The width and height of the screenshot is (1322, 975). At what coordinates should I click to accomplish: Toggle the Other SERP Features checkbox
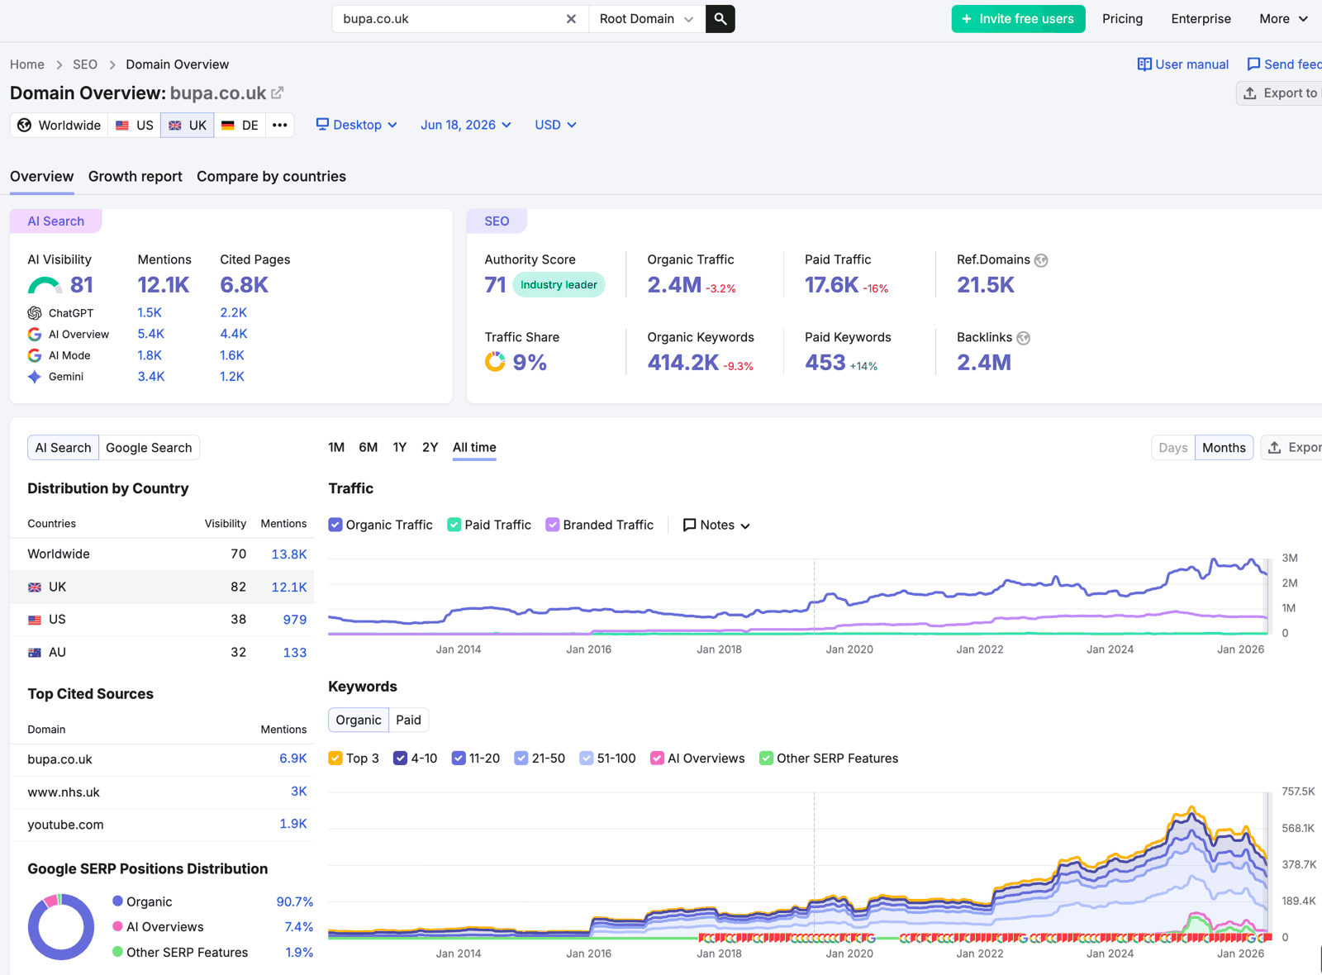click(766, 759)
